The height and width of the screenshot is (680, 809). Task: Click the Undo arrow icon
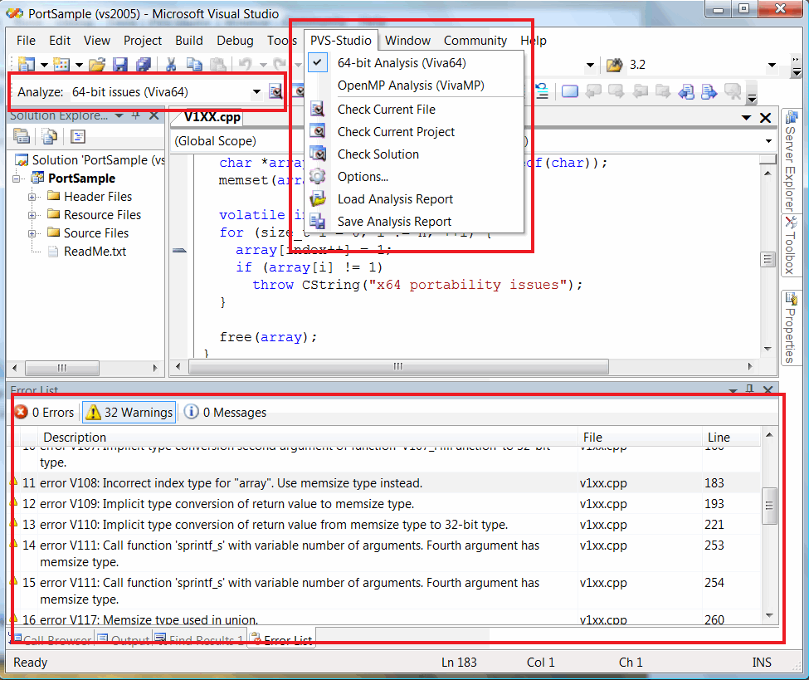click(245, 64)
